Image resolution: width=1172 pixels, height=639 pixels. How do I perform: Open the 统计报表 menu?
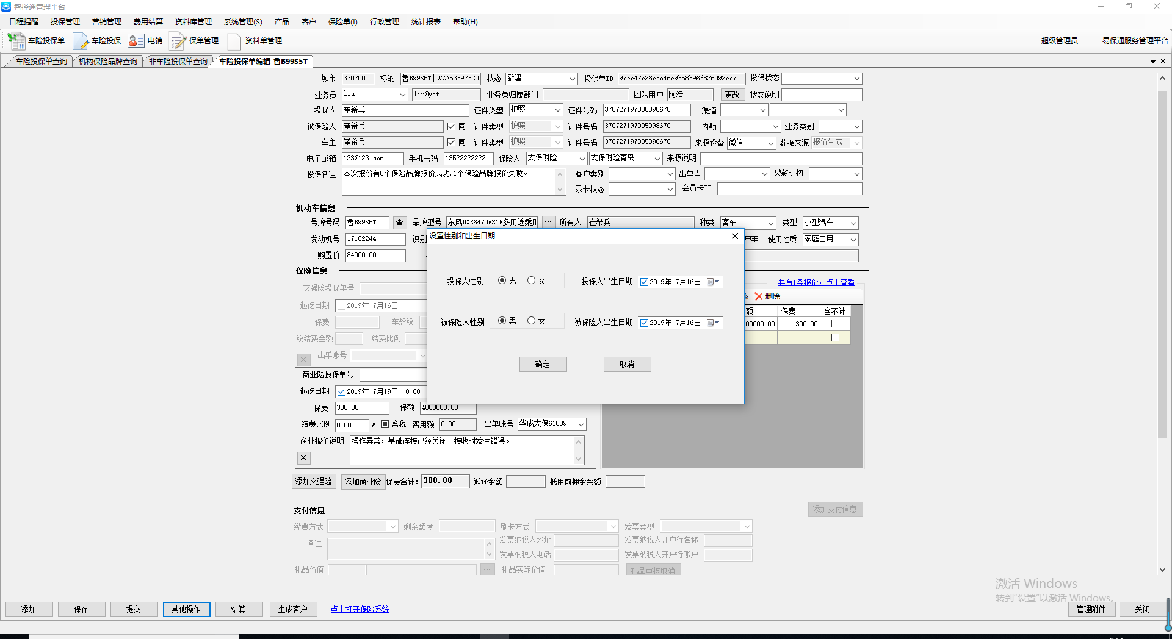coord(425,22)
